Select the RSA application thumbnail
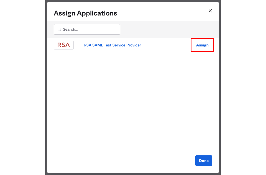Screen dimensions: 266x175 tap(64, 45)
